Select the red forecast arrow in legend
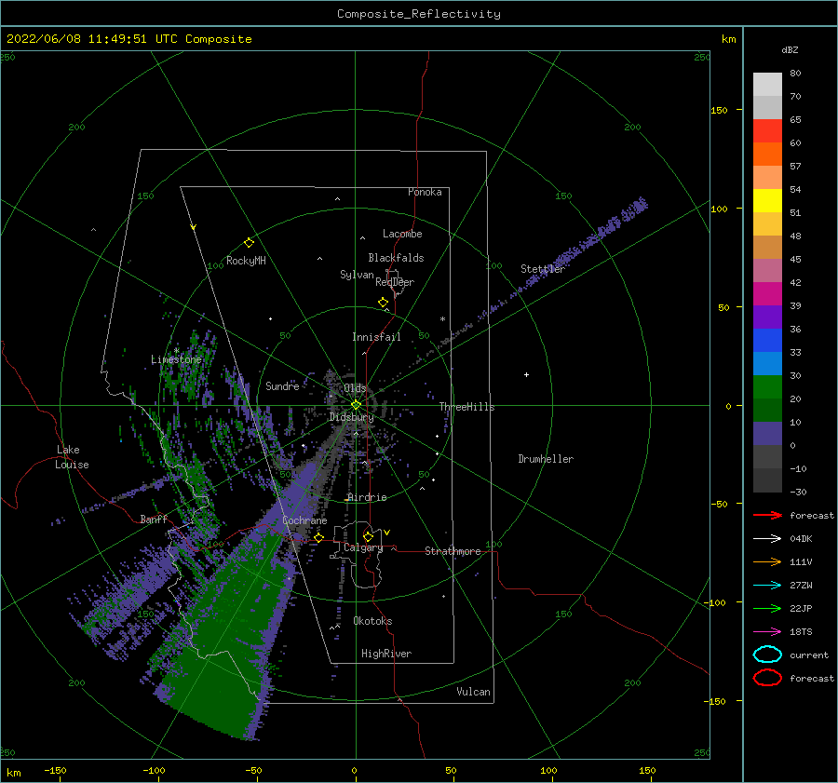Image resolution: width=838 pixels, height=783 pixels. tap(767, 515)
